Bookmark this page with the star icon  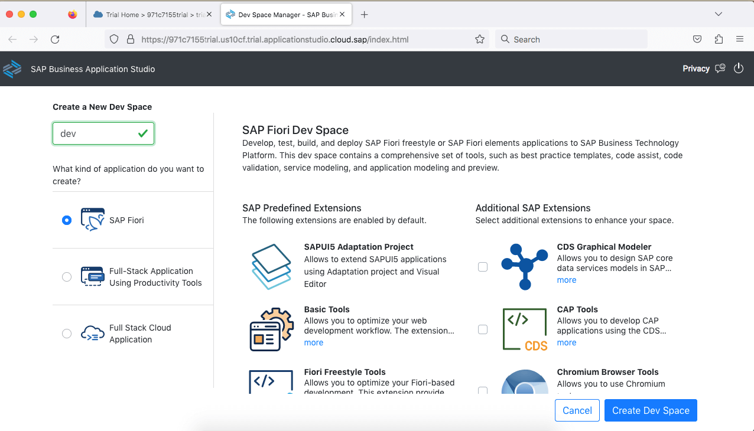point(480,40)
